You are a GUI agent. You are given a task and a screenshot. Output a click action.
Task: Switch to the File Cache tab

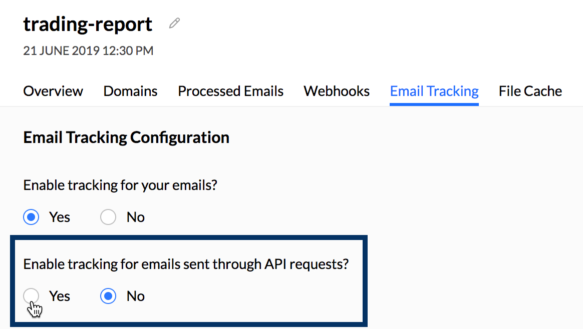pos(530,91)
